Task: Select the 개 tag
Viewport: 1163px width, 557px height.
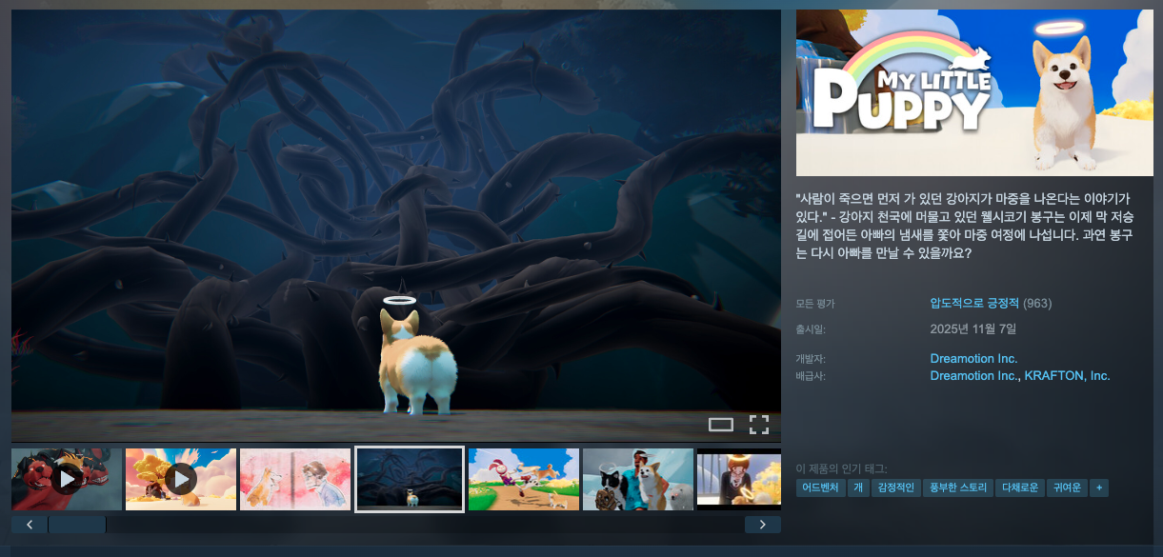Action: point(858,487)
